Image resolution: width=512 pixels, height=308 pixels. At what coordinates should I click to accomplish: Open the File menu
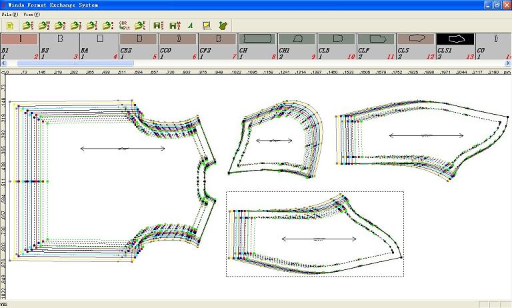[10, 14]
